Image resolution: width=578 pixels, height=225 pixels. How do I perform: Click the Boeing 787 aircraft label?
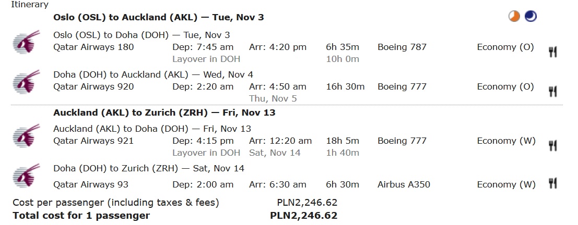402,47
